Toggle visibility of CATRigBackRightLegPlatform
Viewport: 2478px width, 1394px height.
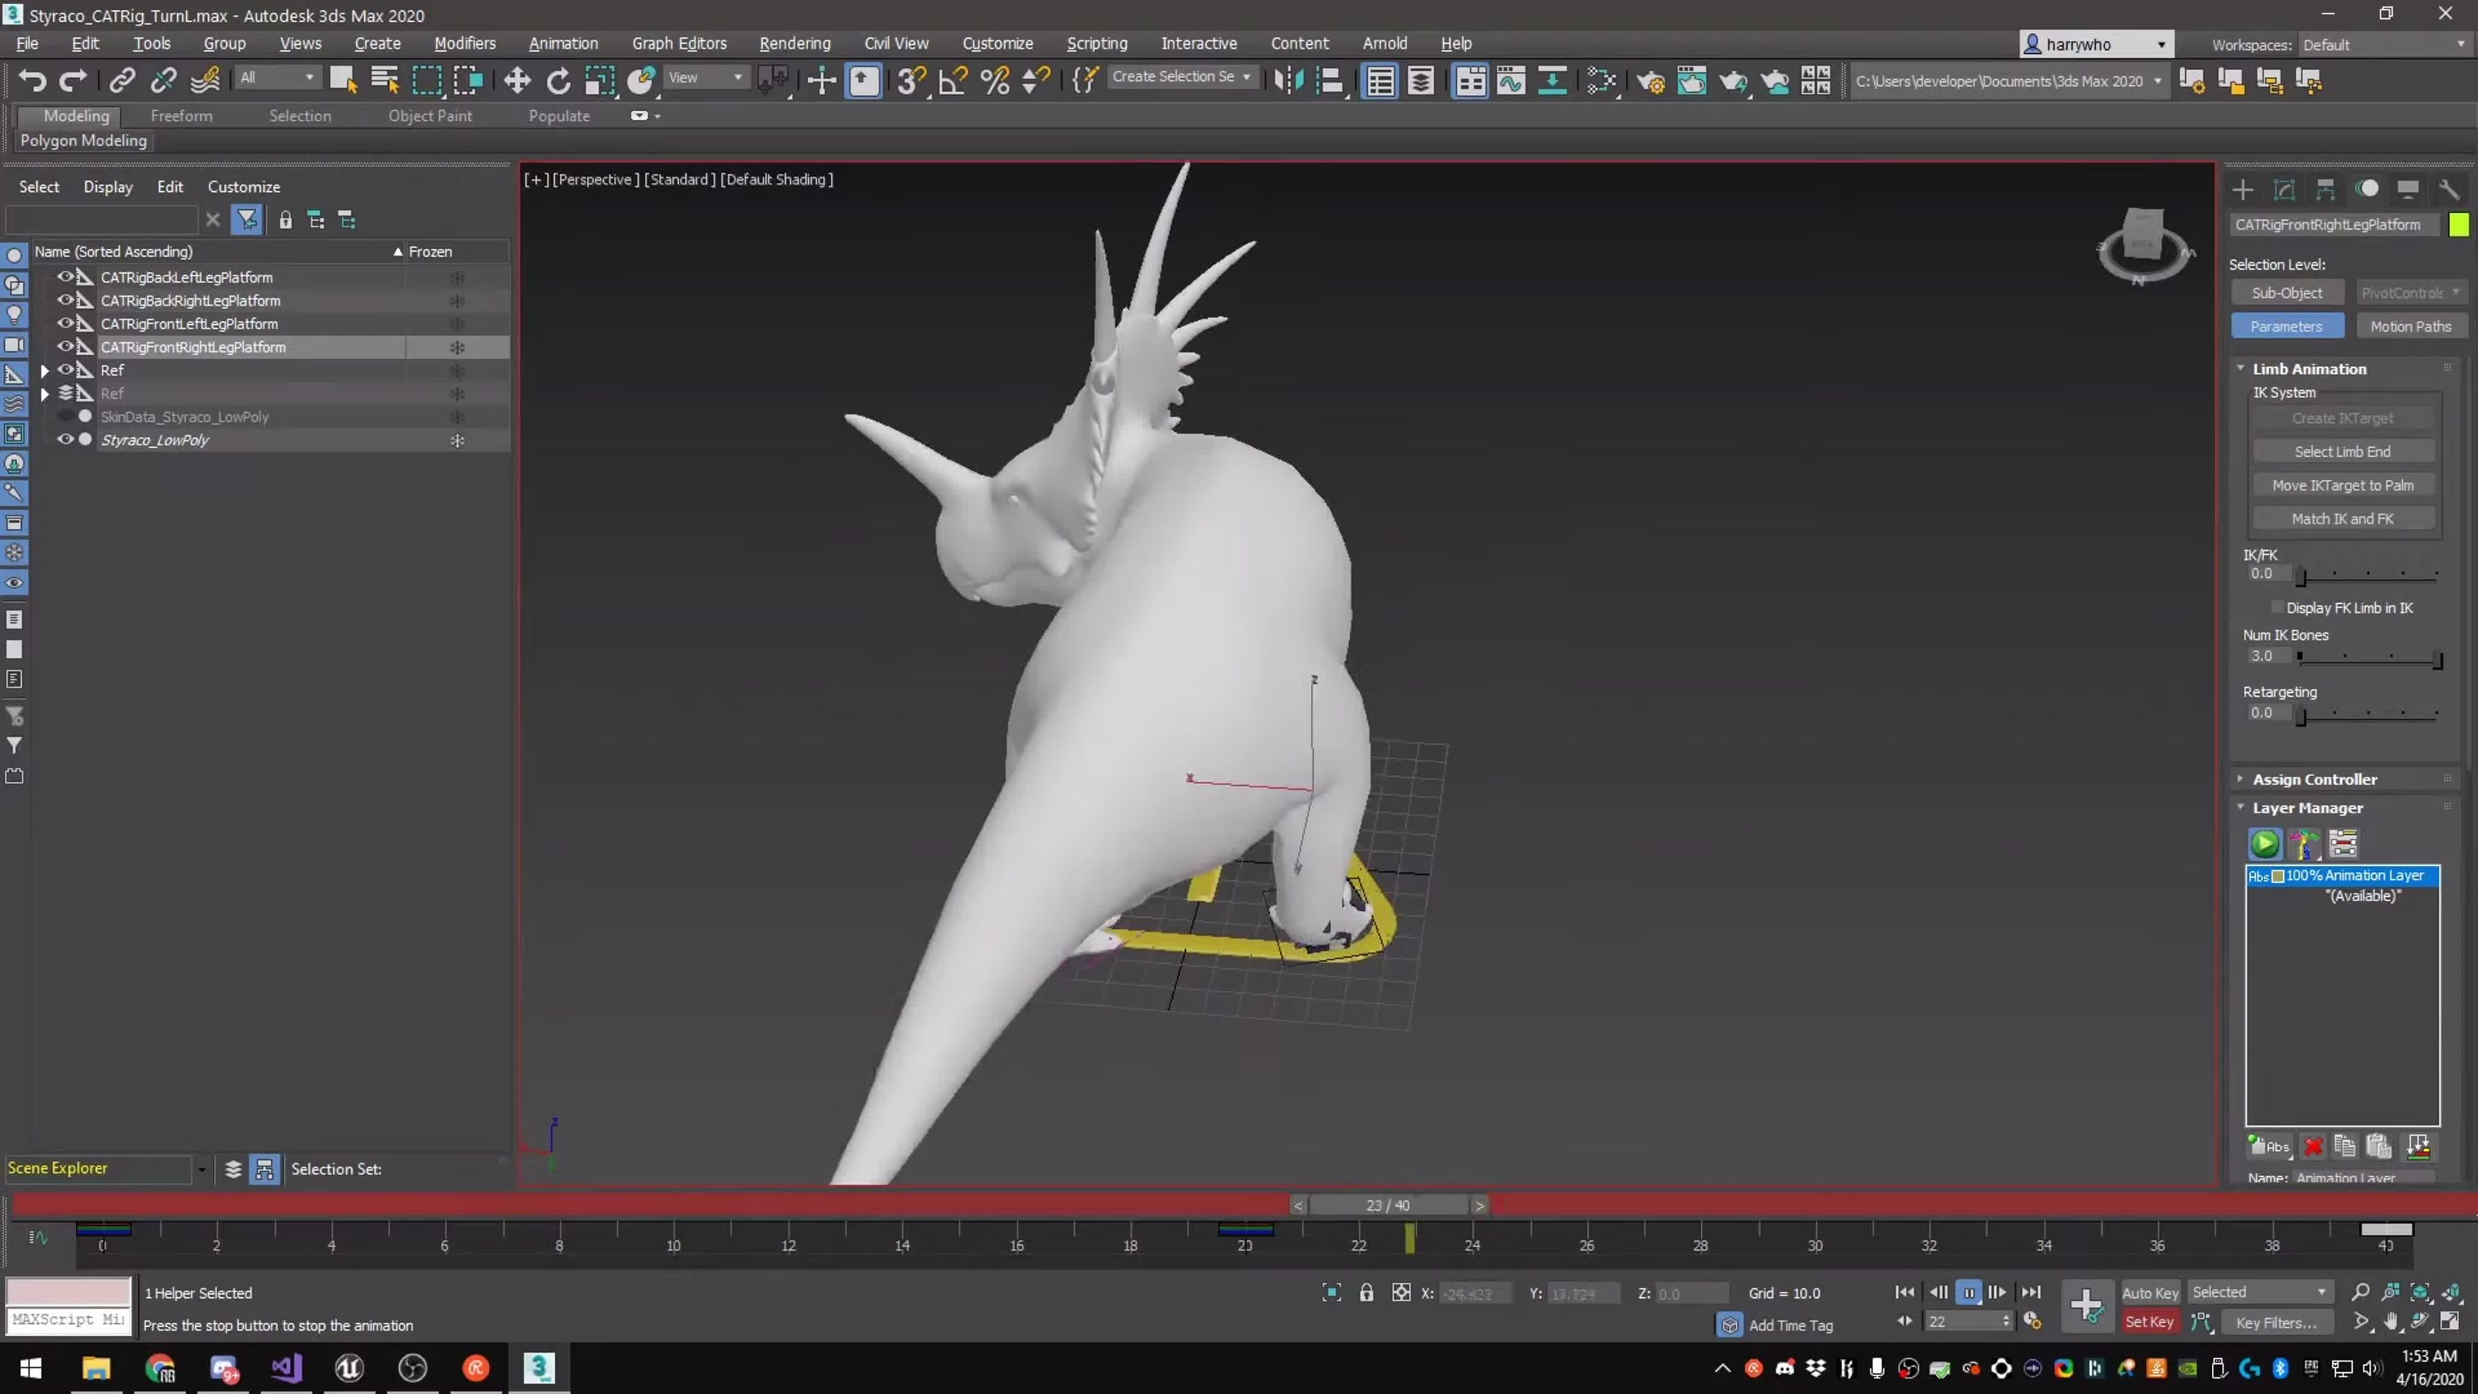tap(65, 300)
